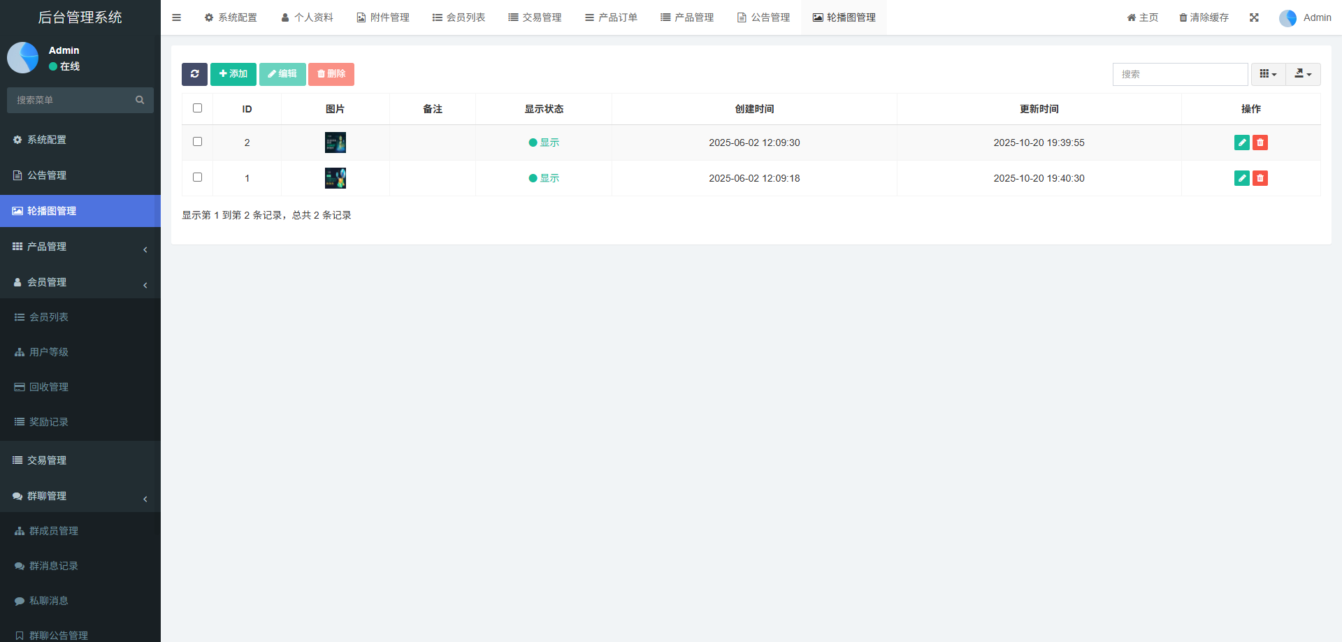Check the checkbox for row ID 2

tap(197, 142)
